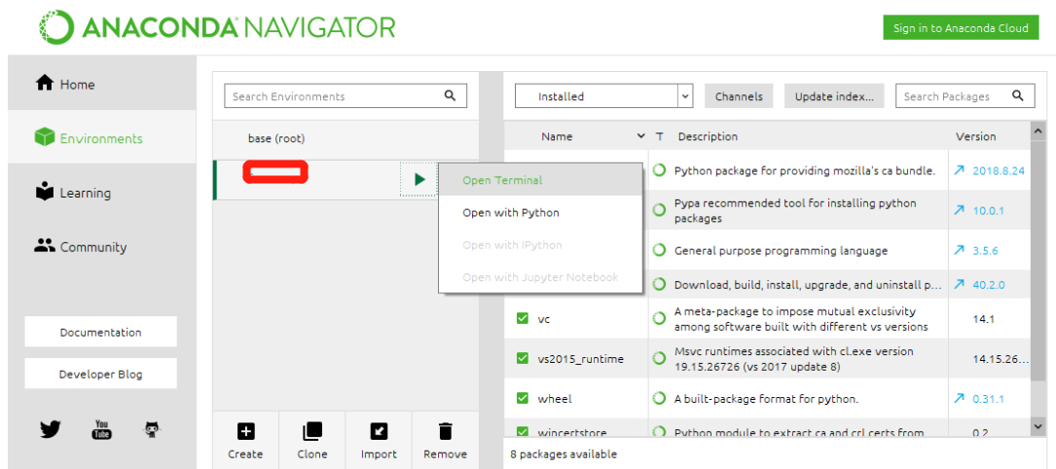Screen dimensions: 1056x469
Task: Click the Version column header
Action: pyautogui.click(x=976, y=136)
